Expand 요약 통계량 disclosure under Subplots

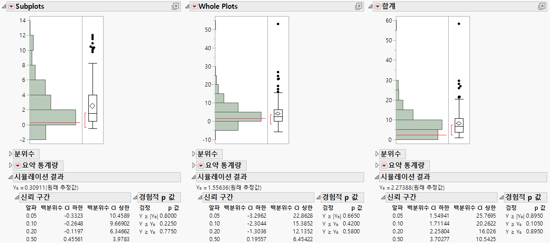(10, 166)
